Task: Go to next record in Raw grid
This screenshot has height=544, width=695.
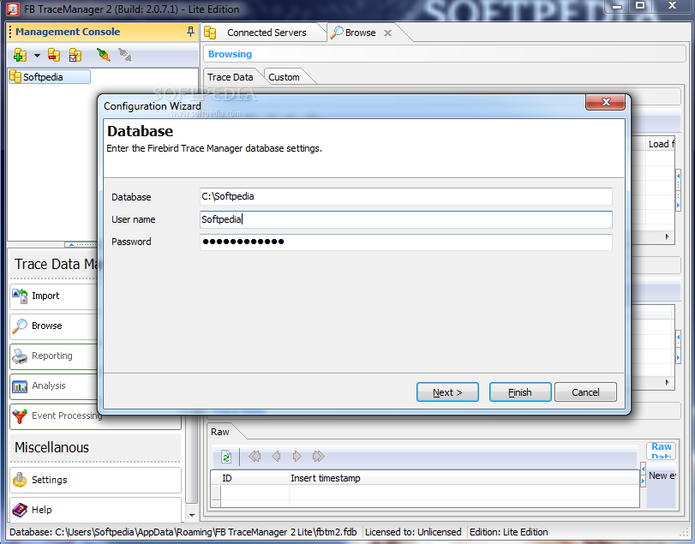Action: pos(297,457)
